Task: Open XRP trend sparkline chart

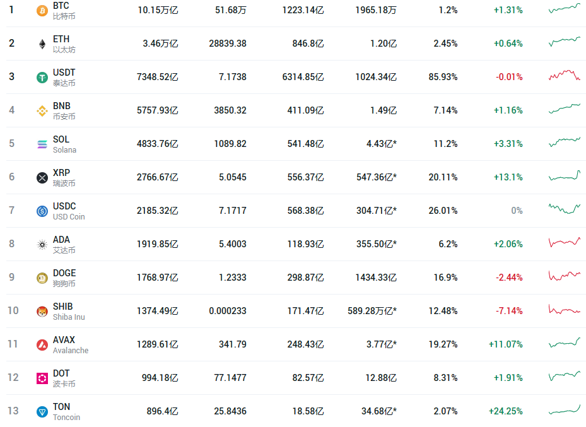Action: 565,175
